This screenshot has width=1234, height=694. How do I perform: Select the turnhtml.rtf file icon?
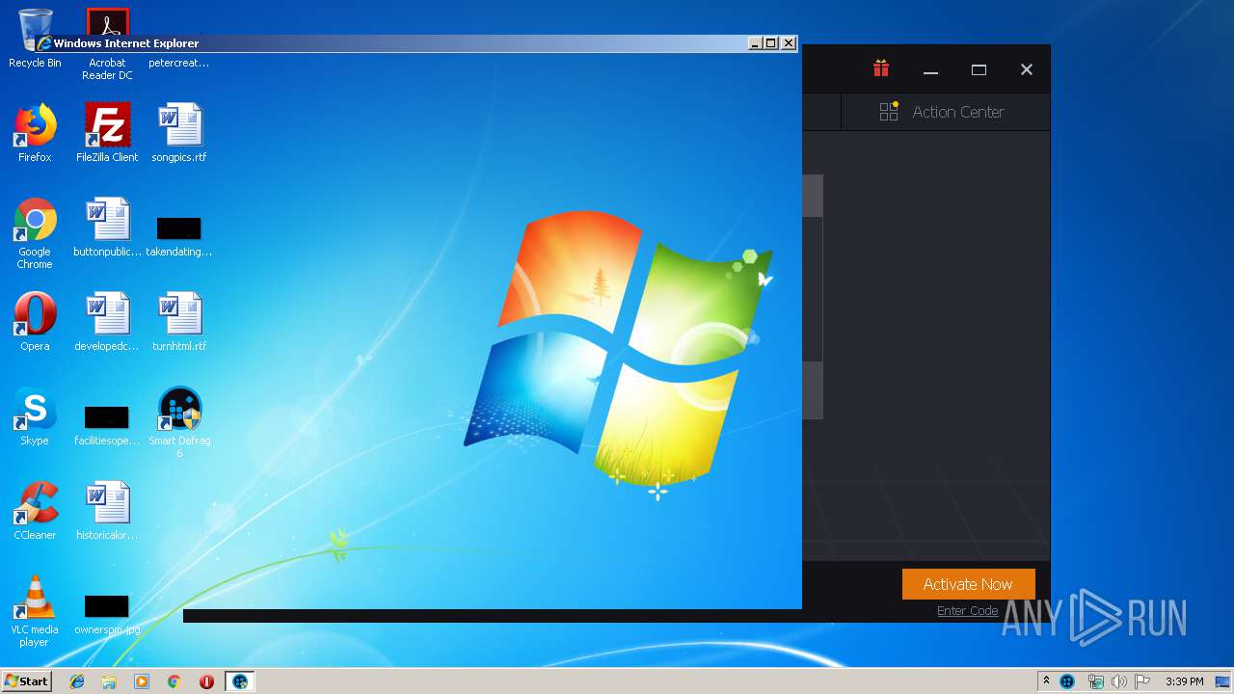point(179,322)
